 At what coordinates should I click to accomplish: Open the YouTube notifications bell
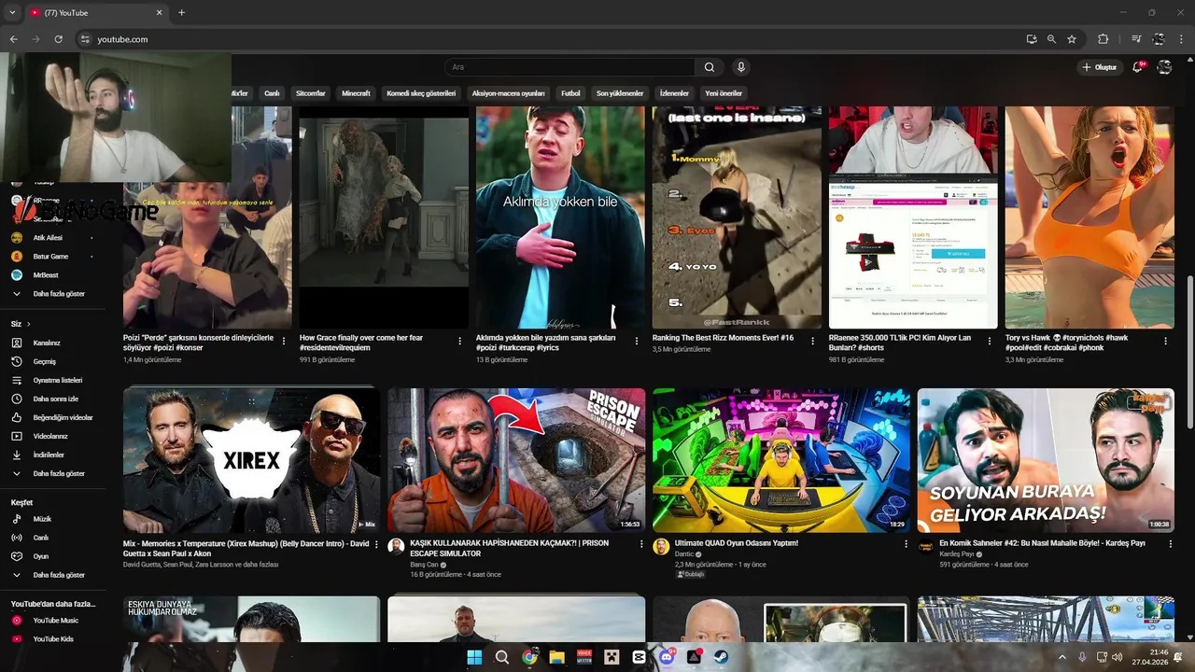click(x=1137, y=67)
